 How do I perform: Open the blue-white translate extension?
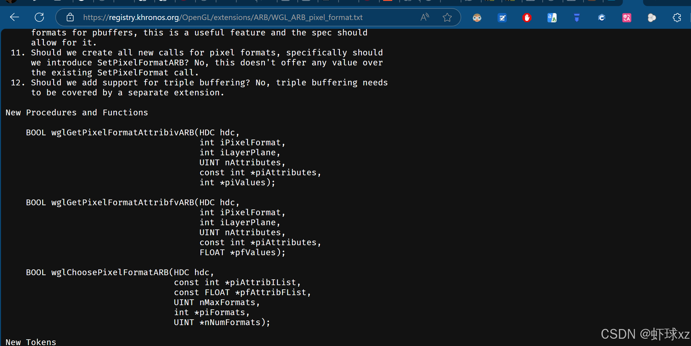click(552, 18)
